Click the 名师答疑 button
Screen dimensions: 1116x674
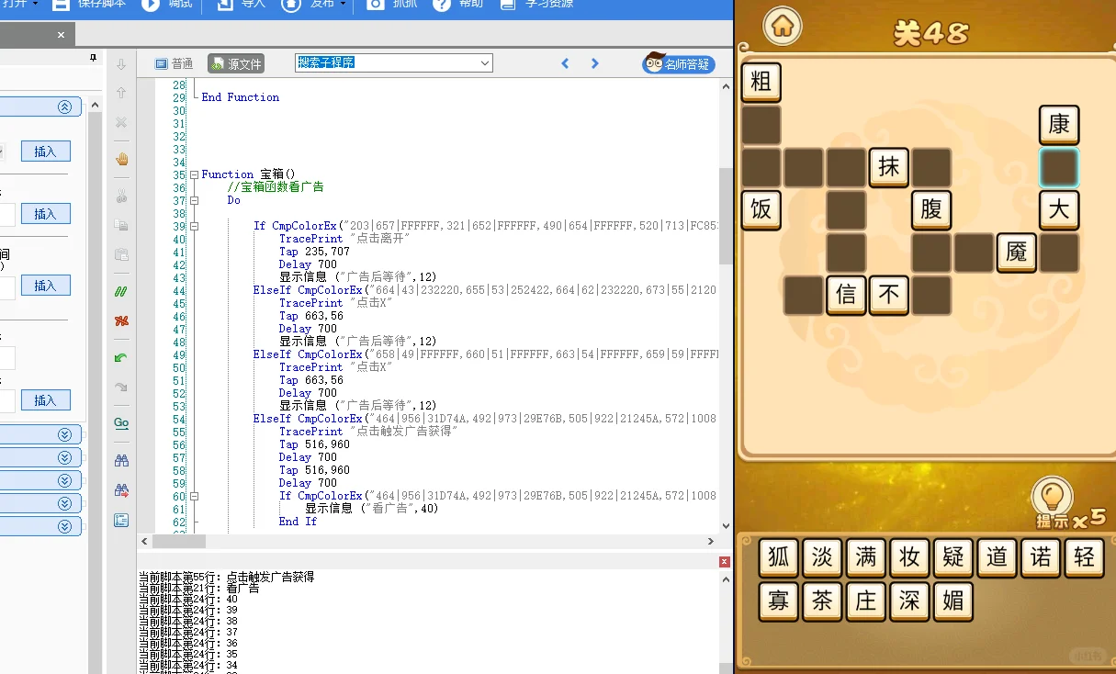pyautogui.click(x=679, y=63)
